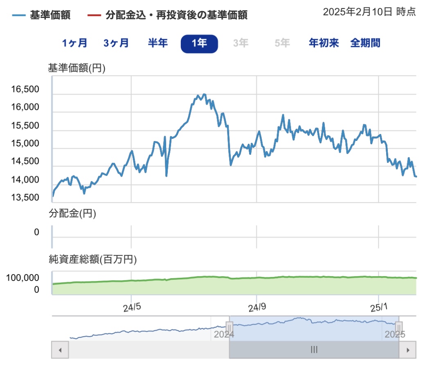The width and height of the screenshot is (432, 377).
Task: Click the 24/5 x-axis date label
Action: tap(132, 308)
